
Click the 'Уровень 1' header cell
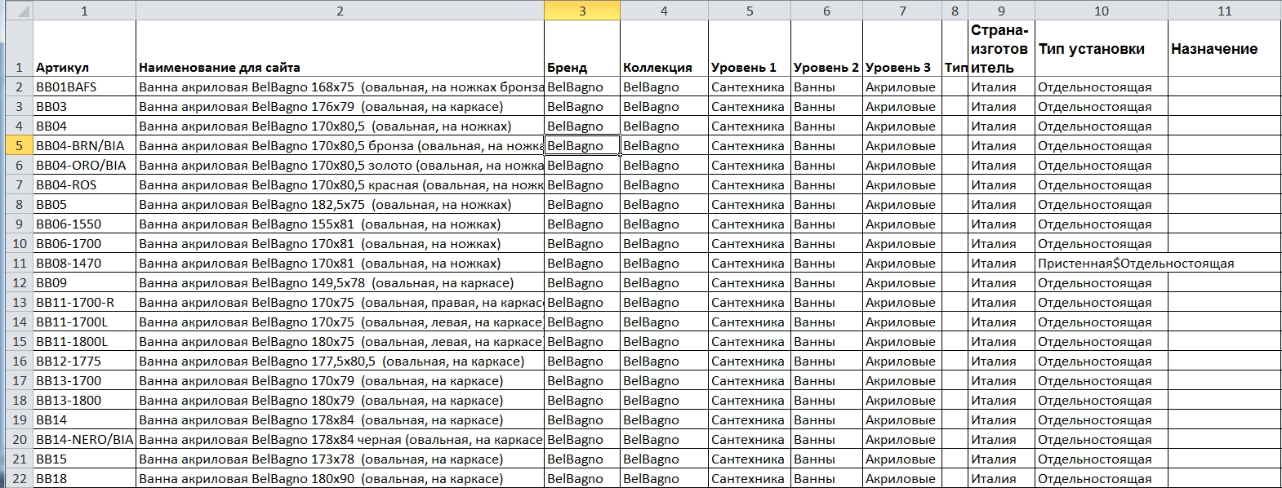click(x=750, y=48)
